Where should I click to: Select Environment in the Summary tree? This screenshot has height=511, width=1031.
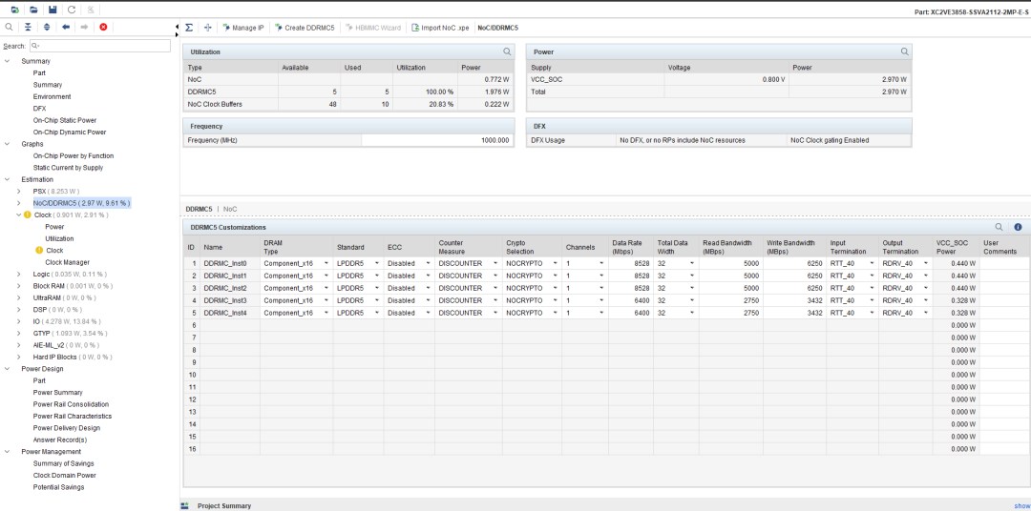tap(52, 96)
